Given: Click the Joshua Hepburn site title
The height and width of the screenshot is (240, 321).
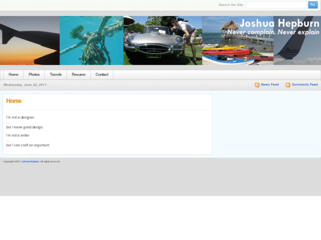Looking at the screenshot, I should pyautogui.click(x=279, y=23).
